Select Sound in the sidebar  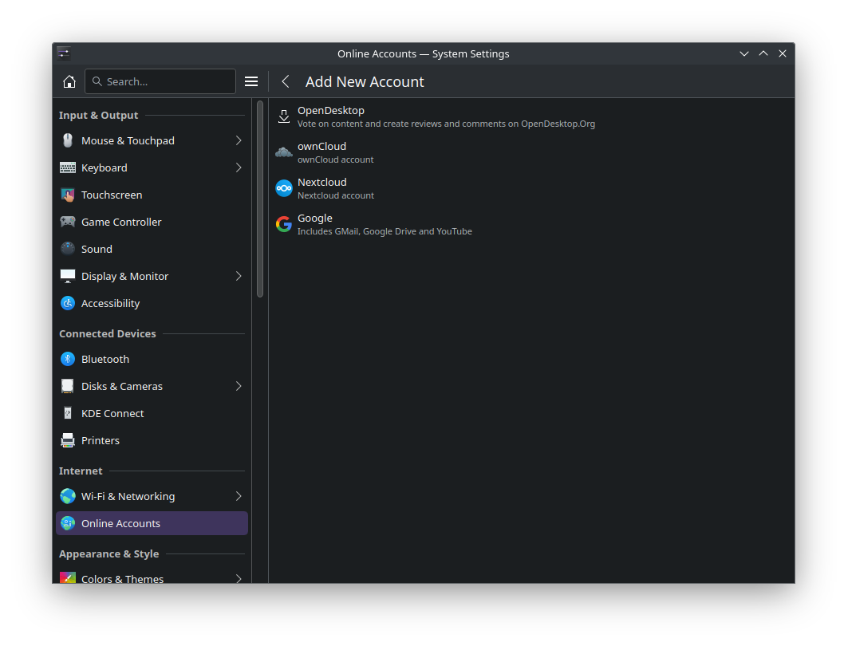[x=97, y=249]
